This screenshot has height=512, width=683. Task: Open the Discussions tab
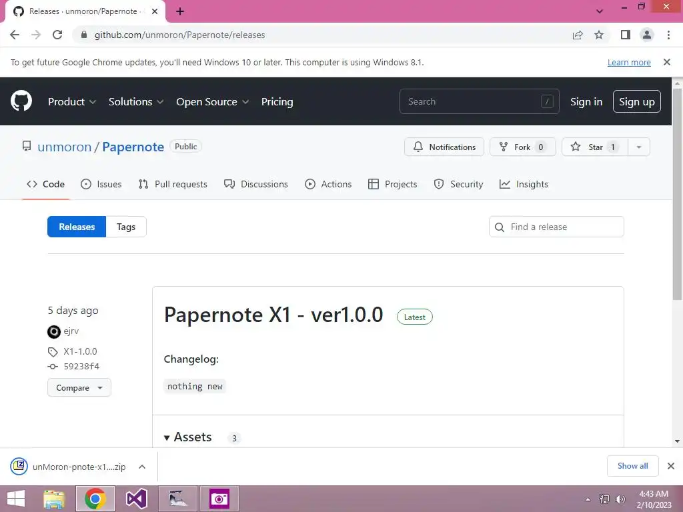pos(256,184)
